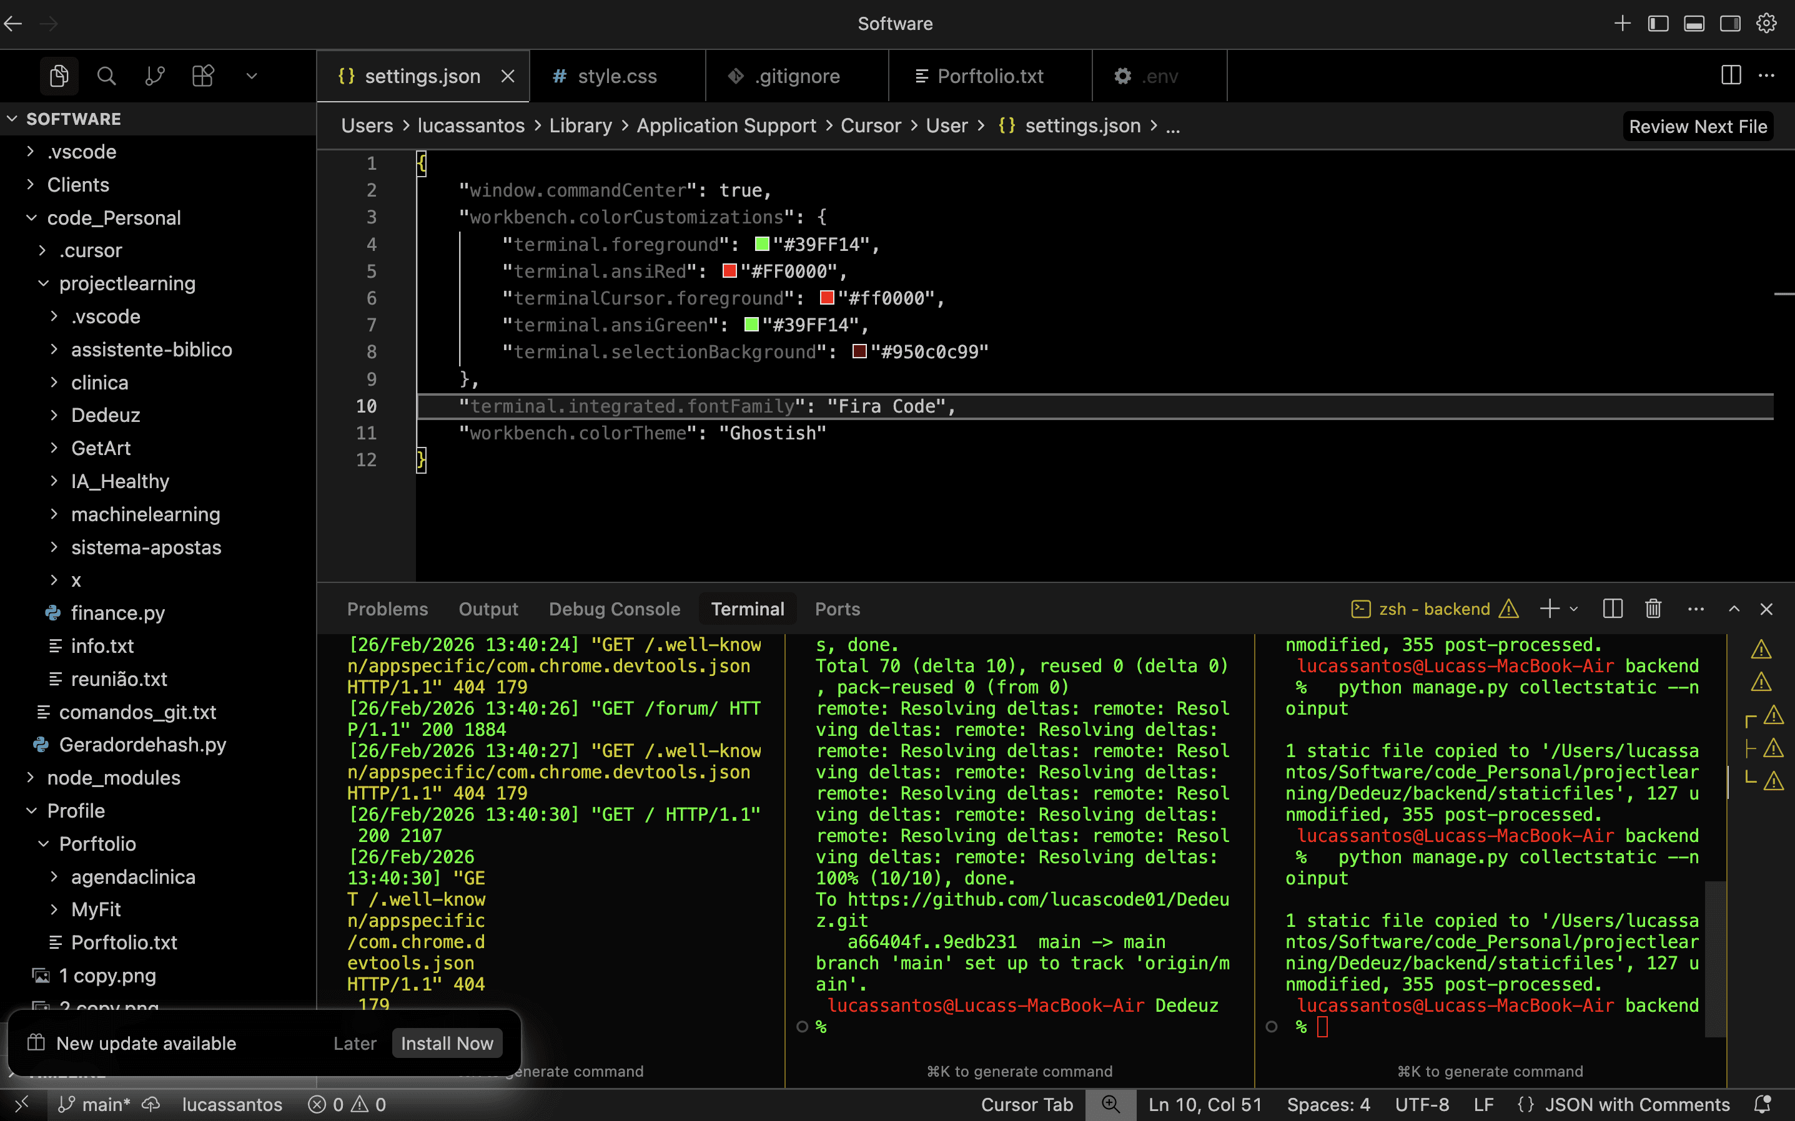The height and width of the screenshot is (1121, 1795).
Task: Expand the Clients folder in explorer
Action: click(x=78, y=185)
